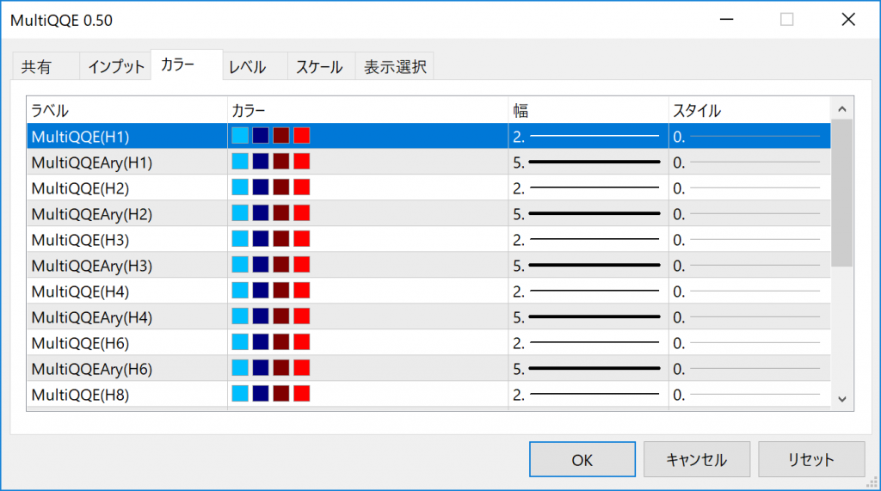Open the style setting for MultiQQE(H3)
This screenshot has width=881, height=491.
point(748,239)
